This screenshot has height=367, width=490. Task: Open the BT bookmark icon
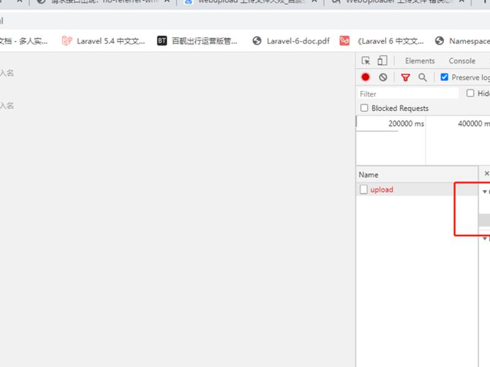[162, 40]
